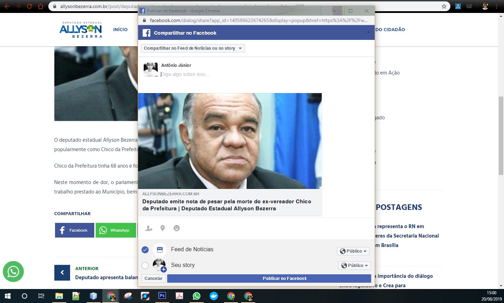Add location pin icon in share dialog
The height and width of the screenshot is (303, 504).
point(163,228)
